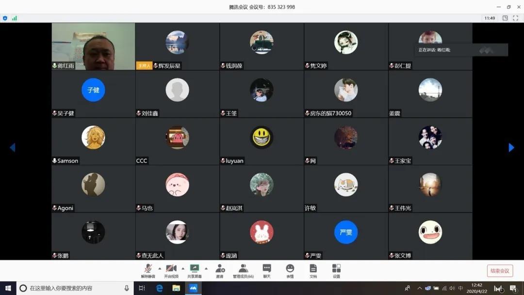Expand video options arrow beside camera button
This screenshot has height=295, width=524.
[183, 268]
